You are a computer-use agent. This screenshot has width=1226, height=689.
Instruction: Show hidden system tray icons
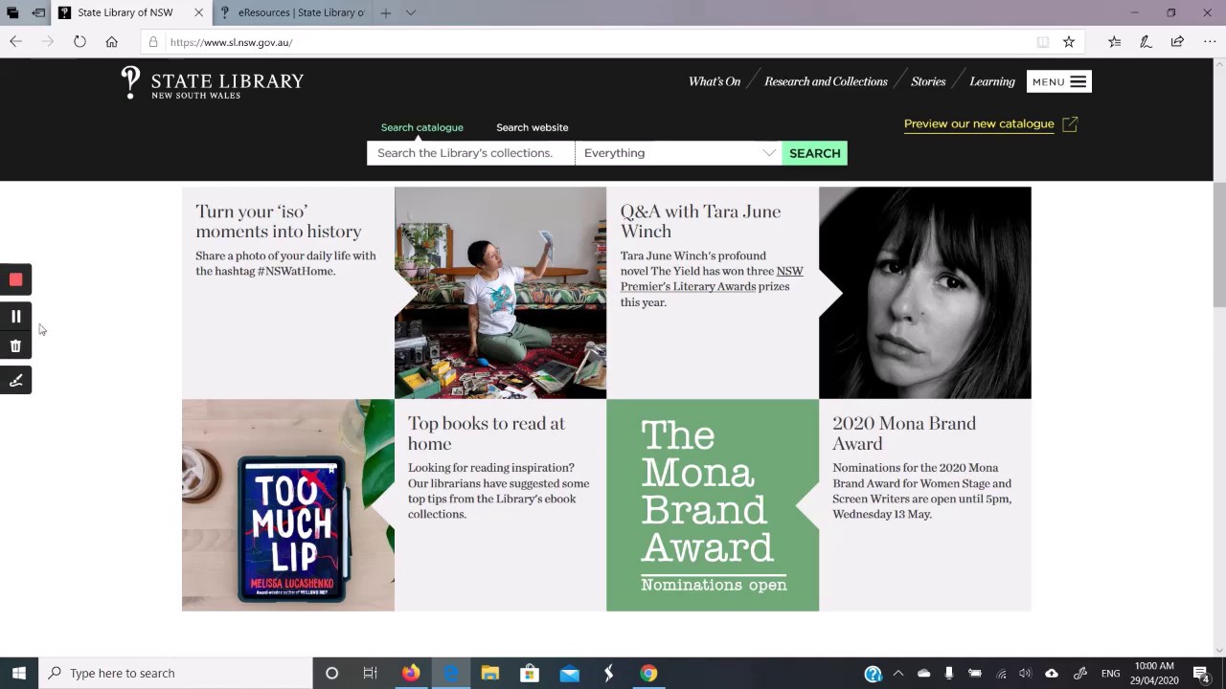tap(898, 673)
